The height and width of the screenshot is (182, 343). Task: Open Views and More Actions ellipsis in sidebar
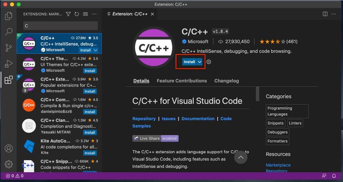tap(94, 14)
